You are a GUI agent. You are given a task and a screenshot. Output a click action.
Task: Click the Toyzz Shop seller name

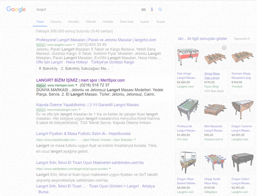(211, 87)
